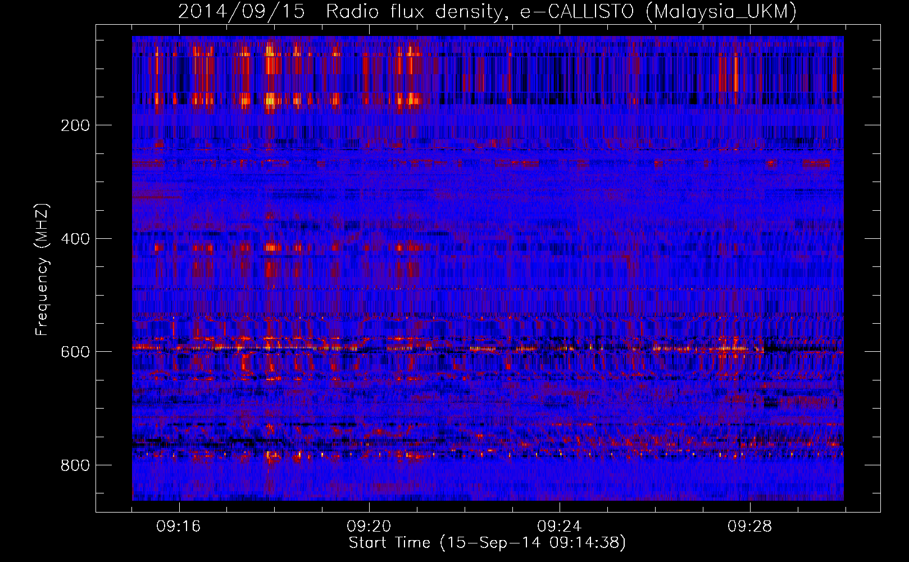Click the 600 frequency tick label
This screenshot has width=909, height=562.
click(75, 352)
